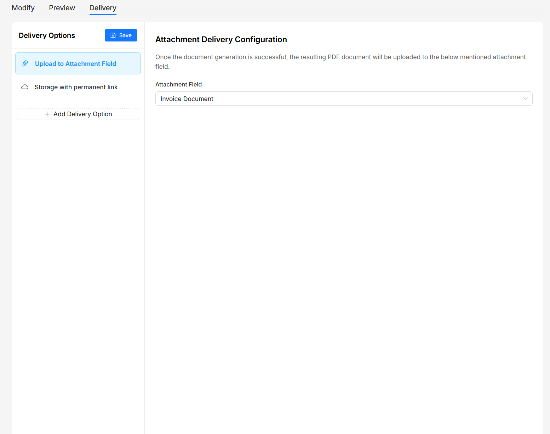Viewport: 550px width, 434px height.
Task: Click the highlighted Upload to Attachment Field card
Action: tap(78, 63)
